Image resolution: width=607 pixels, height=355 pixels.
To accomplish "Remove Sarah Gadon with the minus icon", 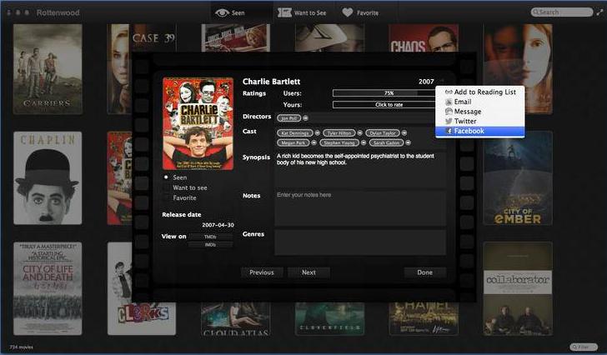I will click(408, 142).
